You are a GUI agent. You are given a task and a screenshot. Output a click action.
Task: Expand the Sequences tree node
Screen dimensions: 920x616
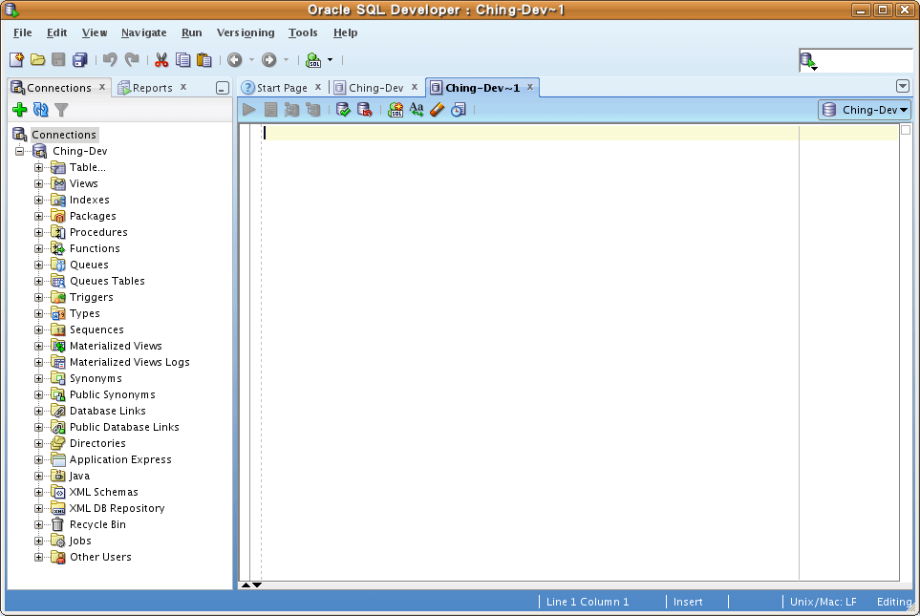pyautogui.click(x=39, y=329)
